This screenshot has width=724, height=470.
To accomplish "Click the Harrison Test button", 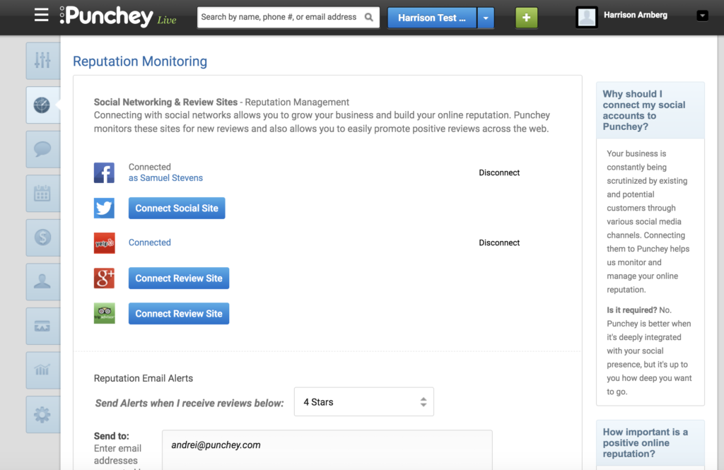I will [x=432, y=18].
